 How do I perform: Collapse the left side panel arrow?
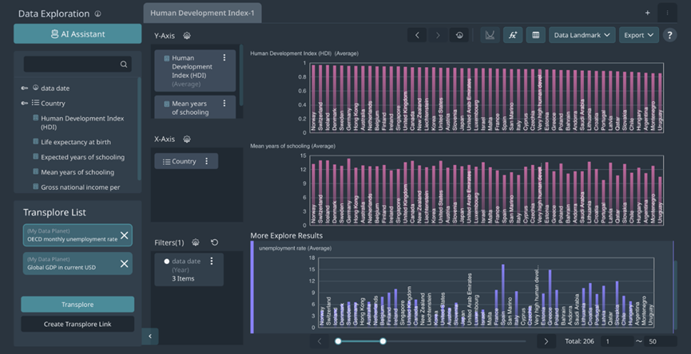[x=149, y=336]
